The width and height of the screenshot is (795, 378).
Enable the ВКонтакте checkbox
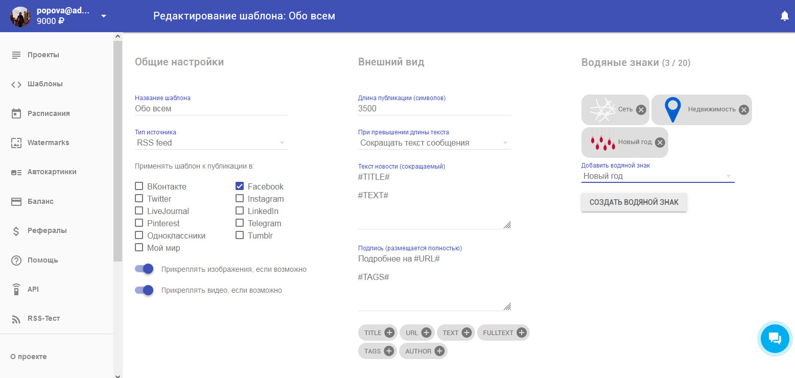[139, 186]
